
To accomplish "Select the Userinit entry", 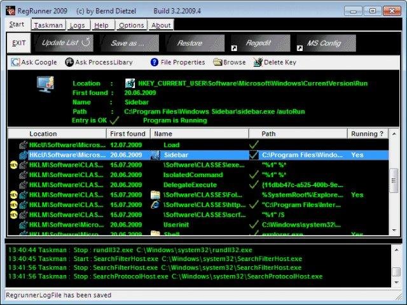I will click(x=176, y=225).
